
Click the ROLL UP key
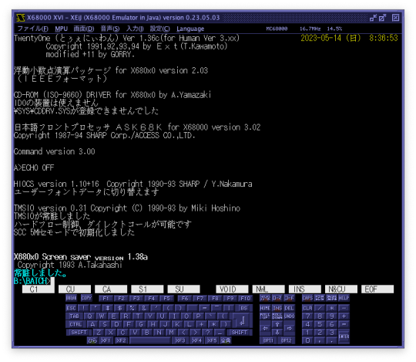click(x=265, y=316)
